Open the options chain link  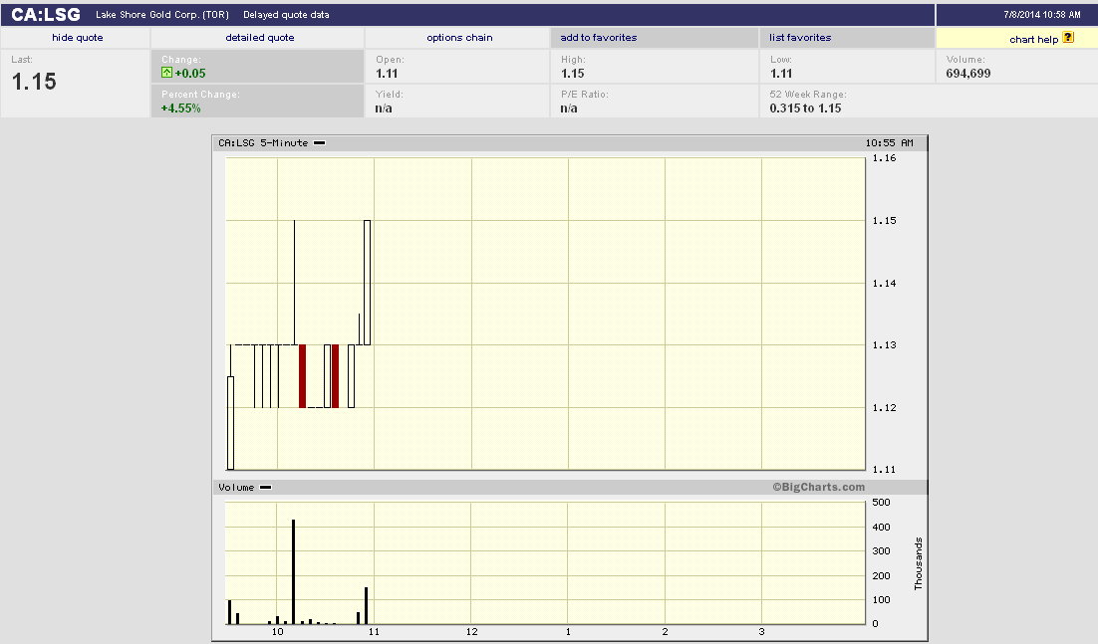[459, 38]
